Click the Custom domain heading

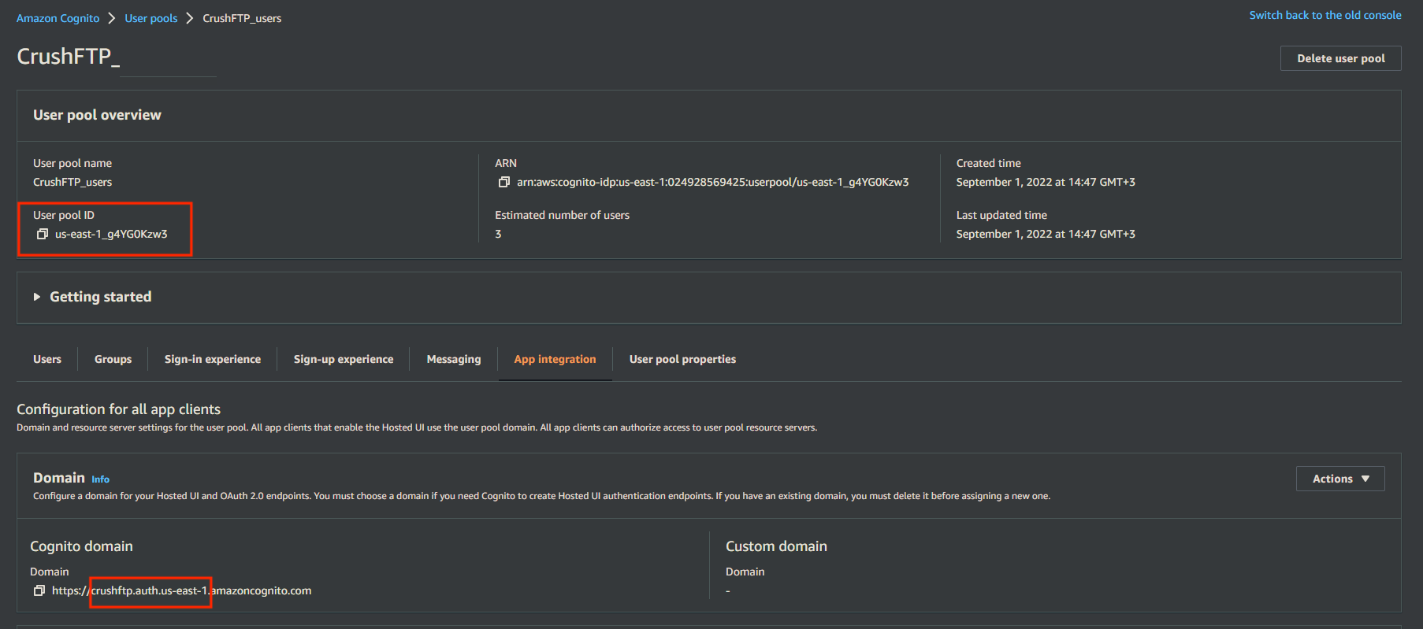click(776, 546)
